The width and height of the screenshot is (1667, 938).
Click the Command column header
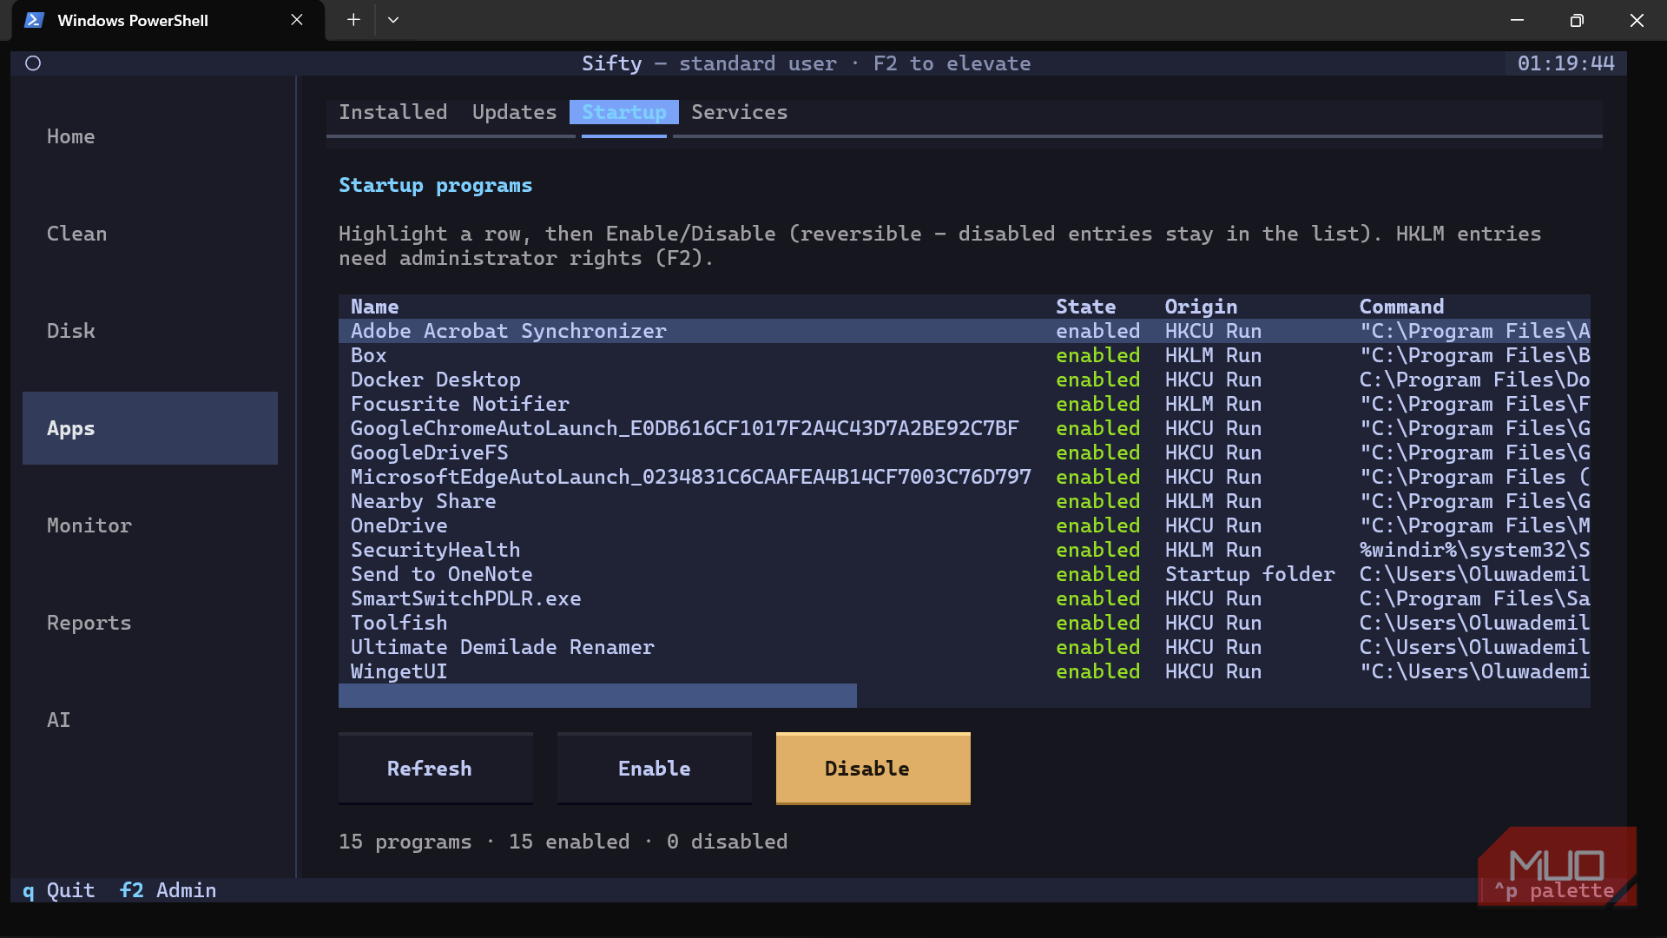click(1402, 307)
